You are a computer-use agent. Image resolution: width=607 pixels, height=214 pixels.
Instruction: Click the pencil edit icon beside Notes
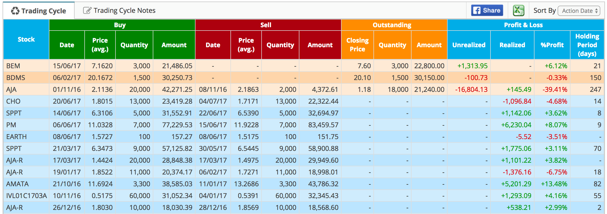87,11
